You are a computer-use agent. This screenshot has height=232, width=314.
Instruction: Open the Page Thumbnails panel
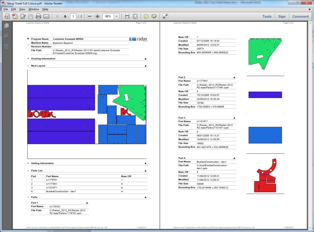[6, 26]
